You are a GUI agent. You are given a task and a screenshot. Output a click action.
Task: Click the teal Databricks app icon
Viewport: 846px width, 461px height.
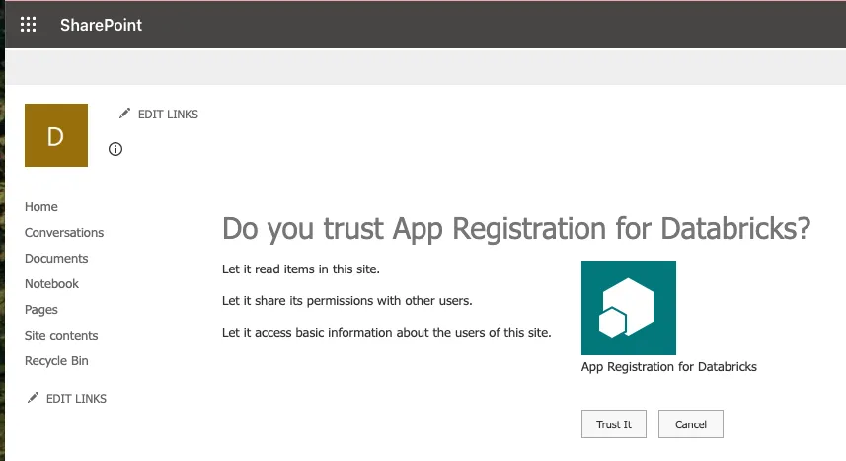pyautogui.click(x=628, y=308)
